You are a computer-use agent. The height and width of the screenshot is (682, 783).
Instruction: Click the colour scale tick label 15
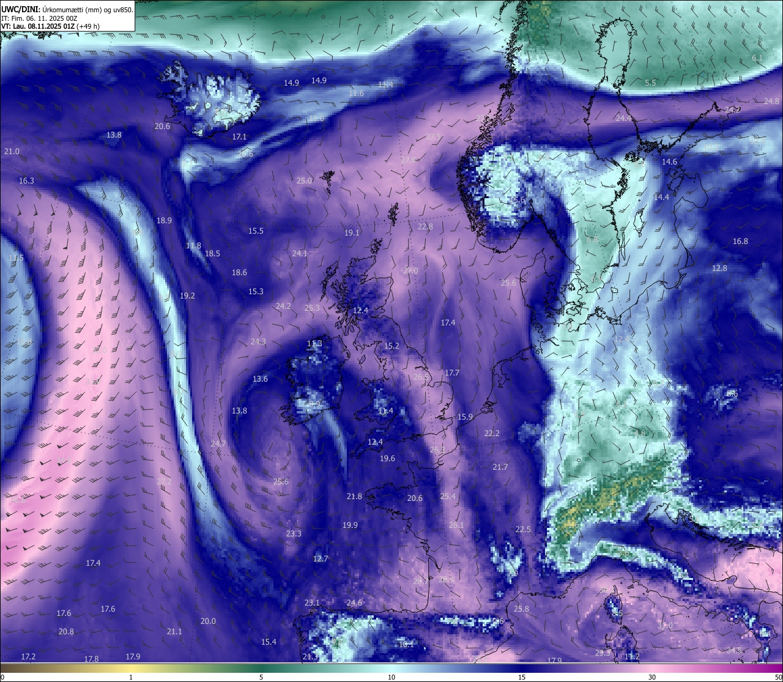(522, 677)
